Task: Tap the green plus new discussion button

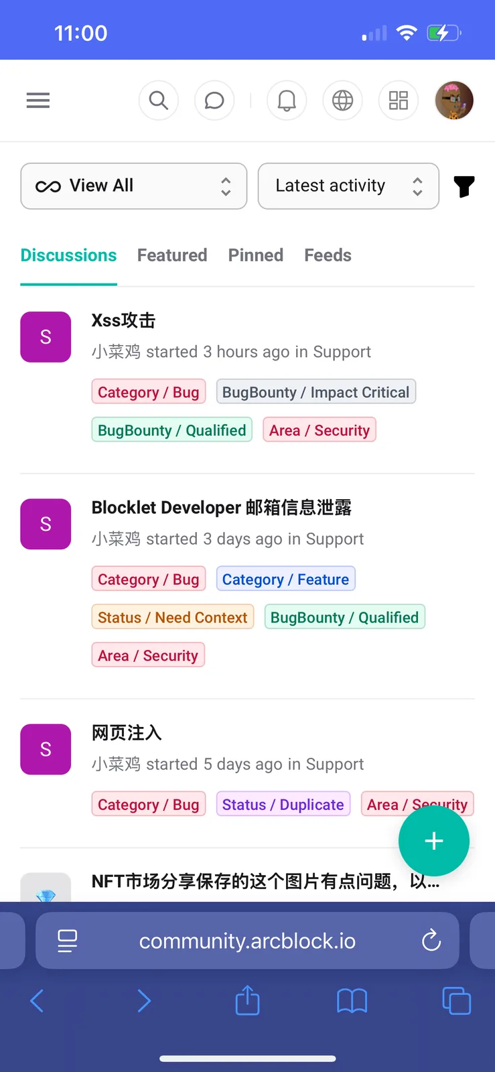Action: 434,841
